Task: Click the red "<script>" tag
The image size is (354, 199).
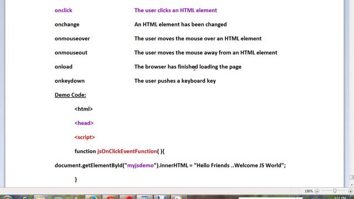Action: [85, 137]
